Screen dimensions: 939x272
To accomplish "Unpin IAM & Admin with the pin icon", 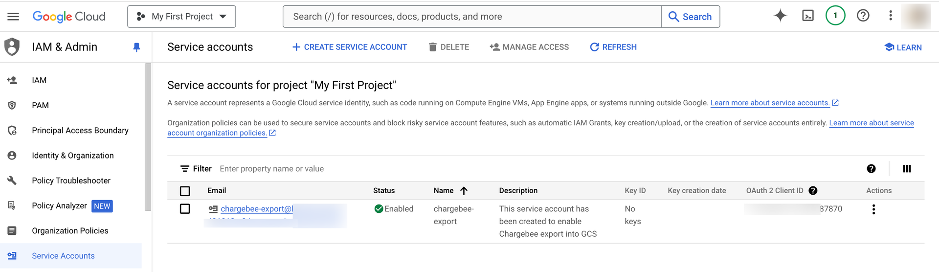I will [x=136, y=47].
